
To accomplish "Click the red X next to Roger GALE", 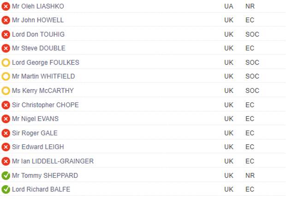I will pyautogui.click(x=6, y=133).
